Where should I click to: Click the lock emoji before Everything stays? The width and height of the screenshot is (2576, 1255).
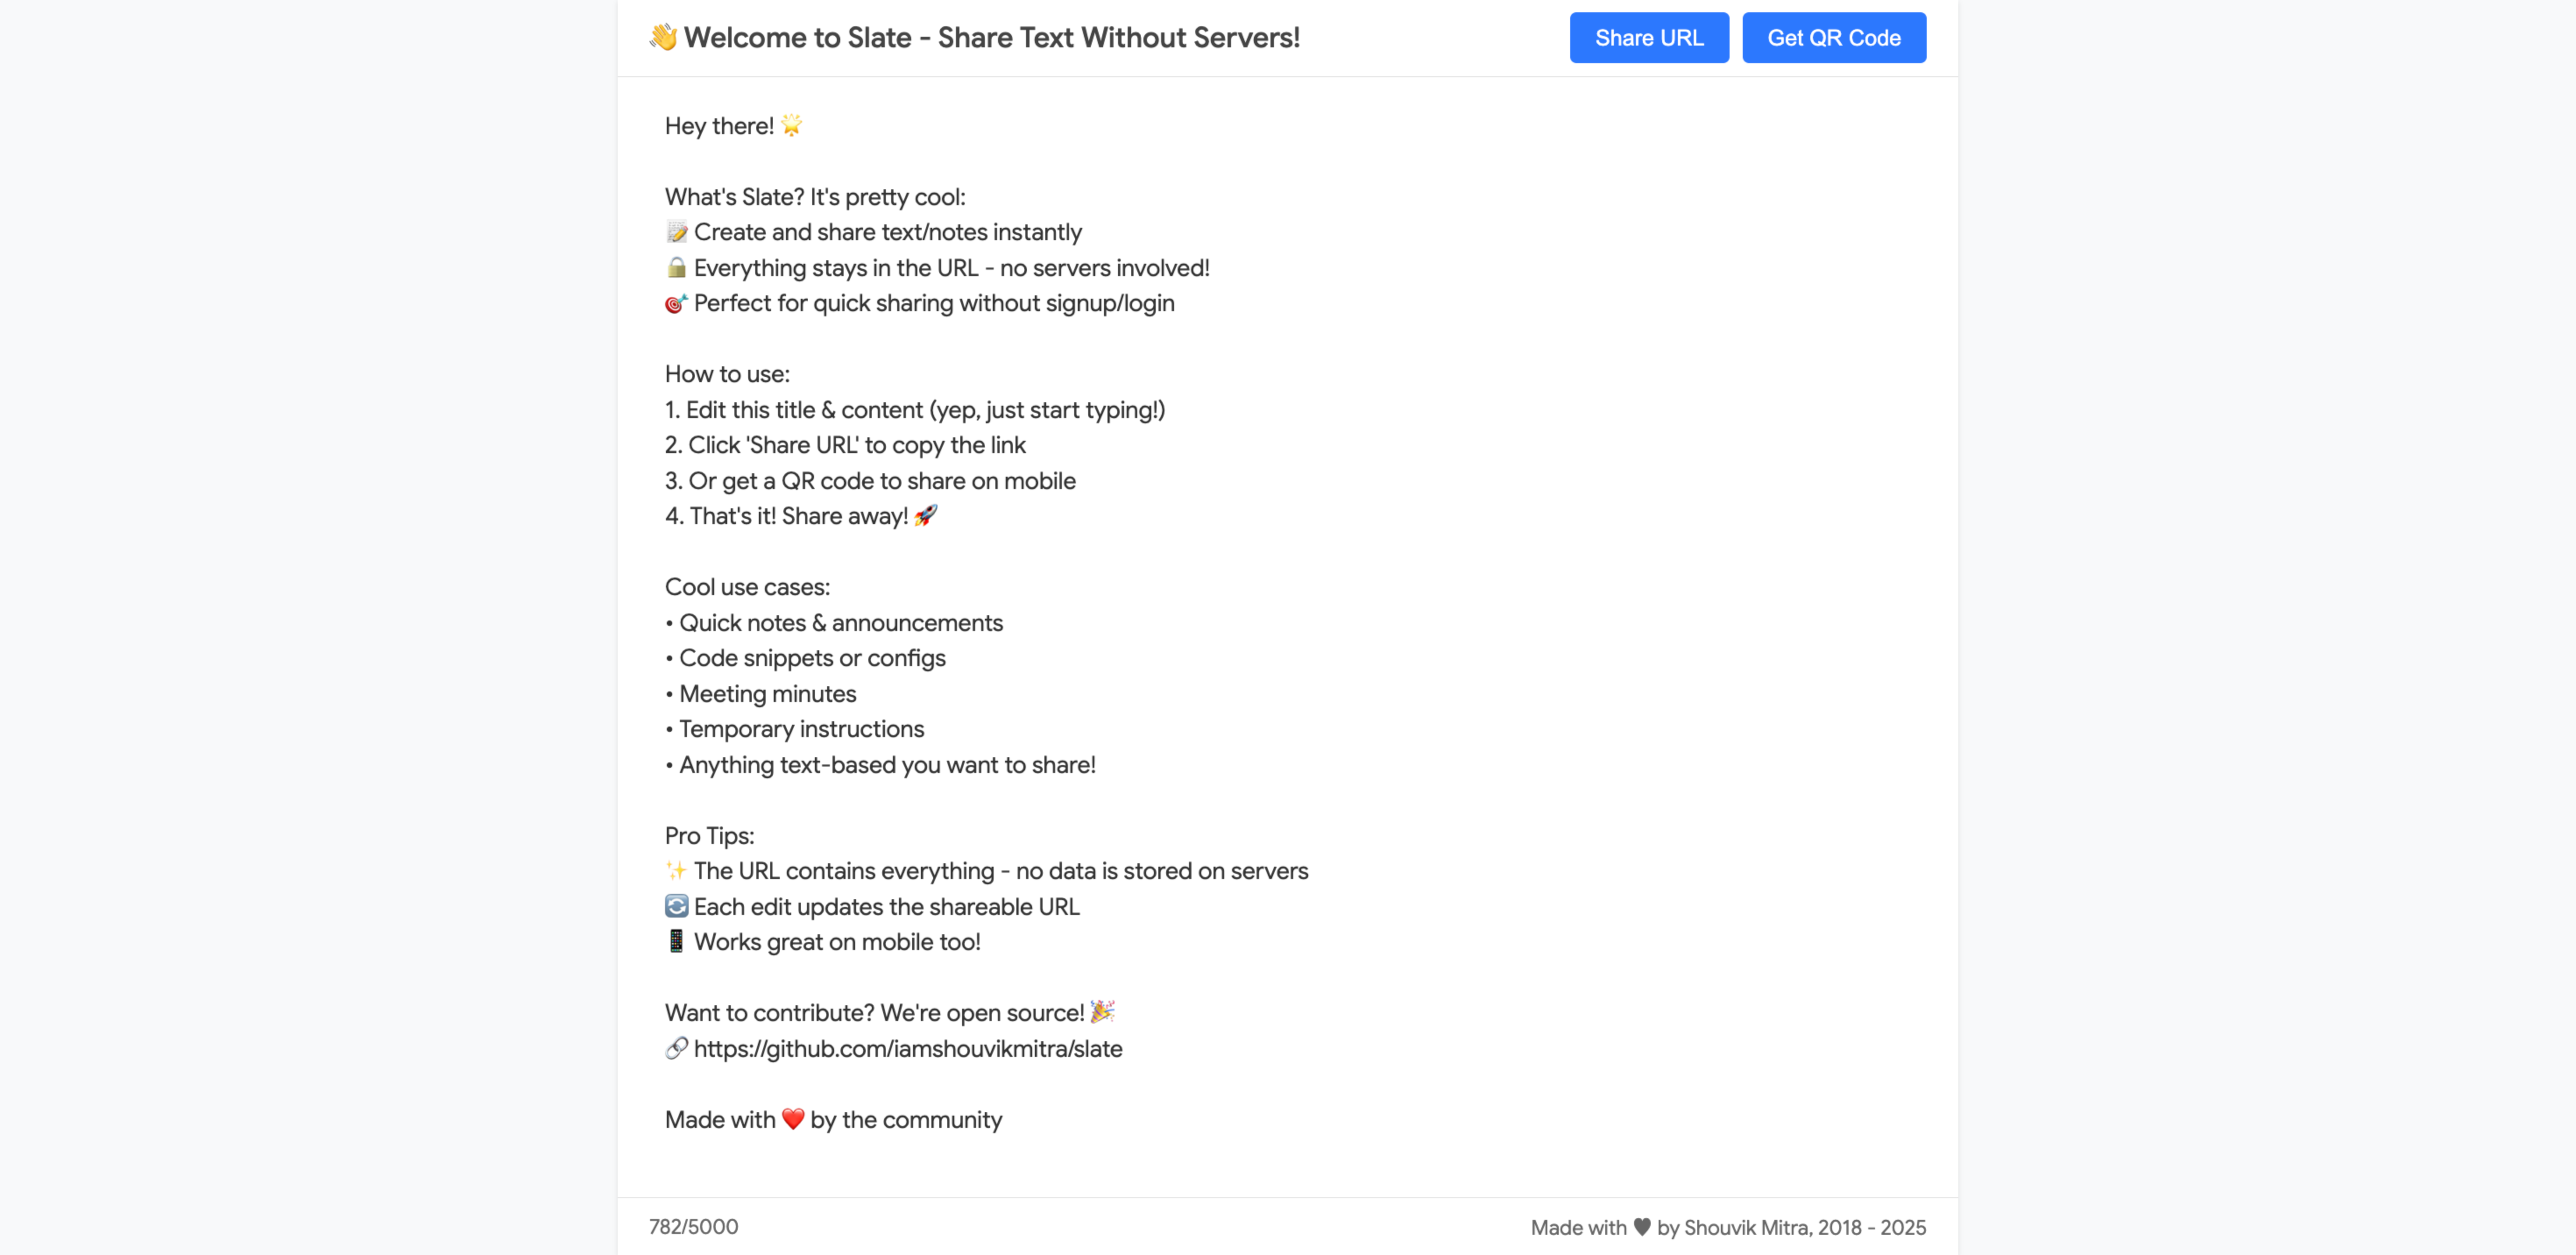pyautogui.click(x=676, y=267)
